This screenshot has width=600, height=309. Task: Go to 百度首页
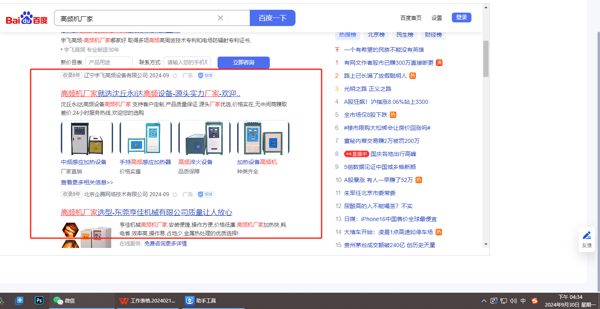tap(411, 18)
